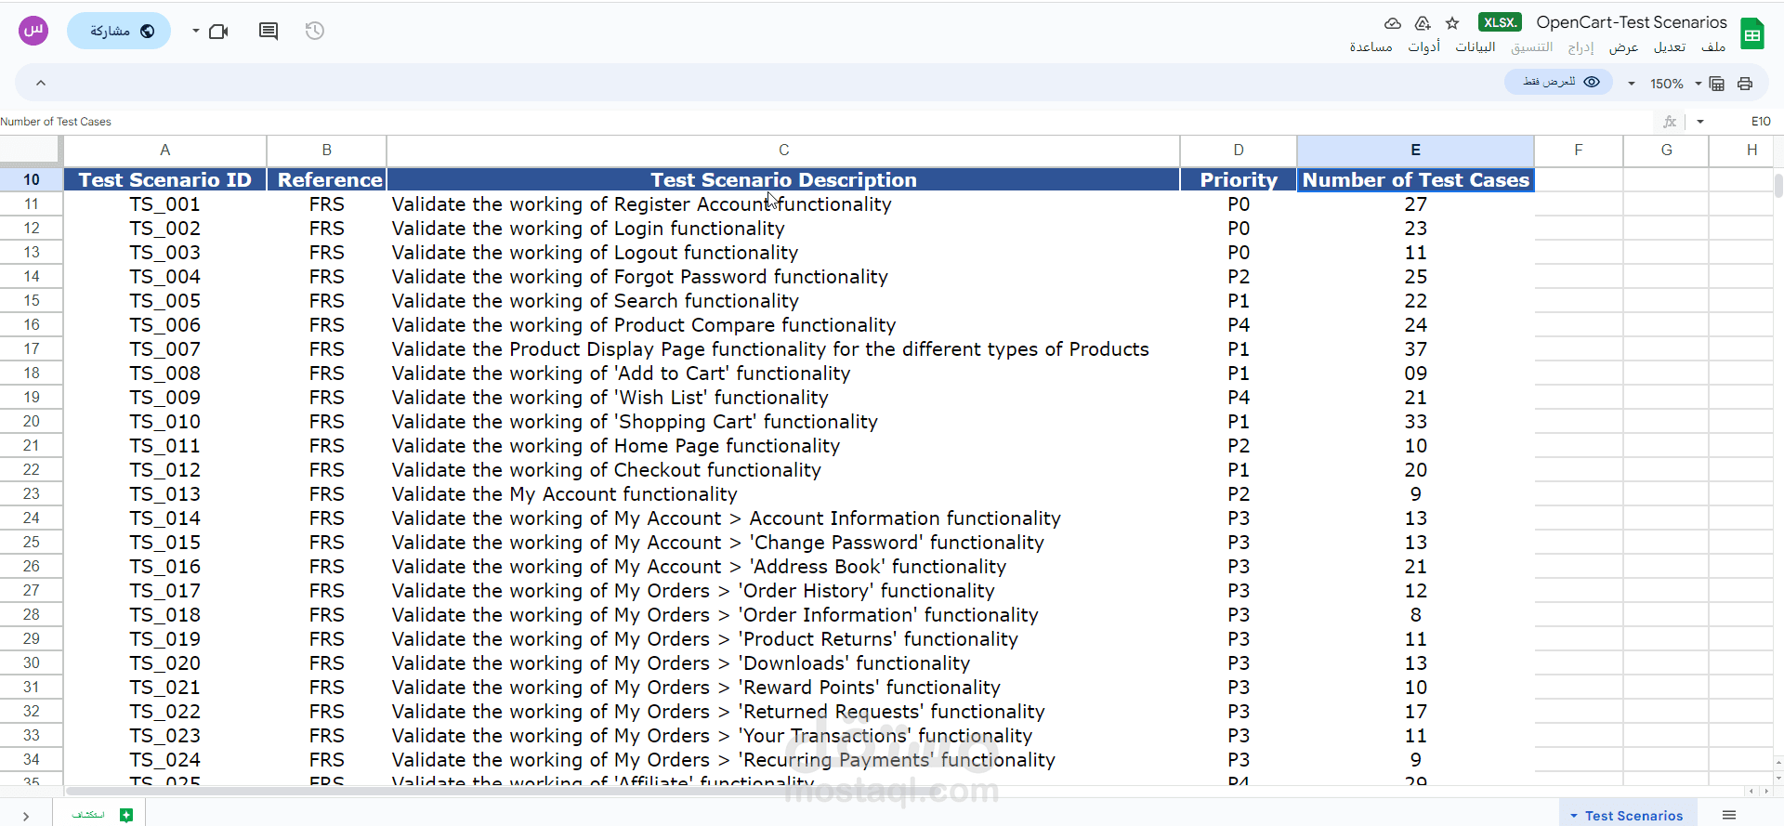Open the Google Sheets home icon
The height and width of the screenshot is (826, 1784).
point(1752,34)
